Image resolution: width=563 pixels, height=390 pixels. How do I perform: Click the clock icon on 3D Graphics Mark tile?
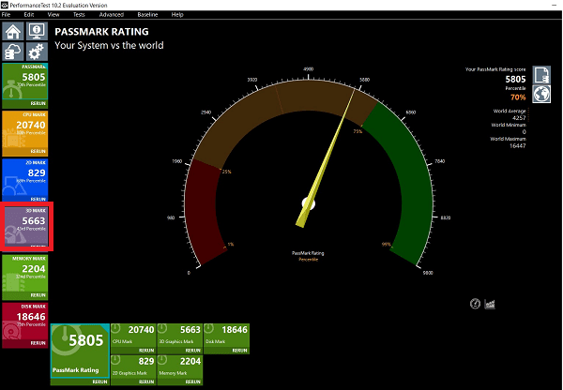coord(162,328)
